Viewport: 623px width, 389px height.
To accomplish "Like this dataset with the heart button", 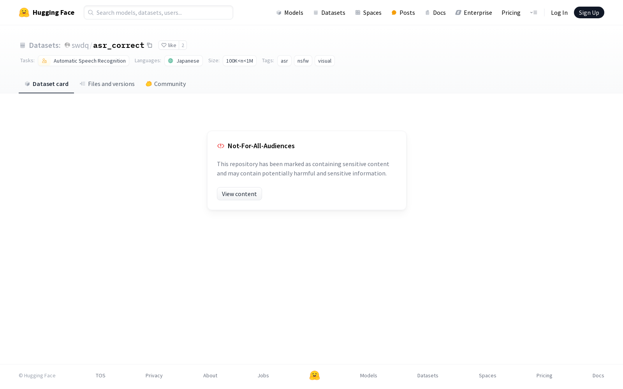I will (x=169, y=45).
